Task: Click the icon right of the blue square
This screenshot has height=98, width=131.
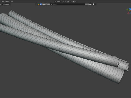Action: [43, 4]
